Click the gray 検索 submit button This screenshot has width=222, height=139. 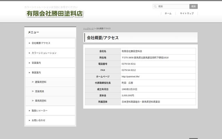click(194, 6)
